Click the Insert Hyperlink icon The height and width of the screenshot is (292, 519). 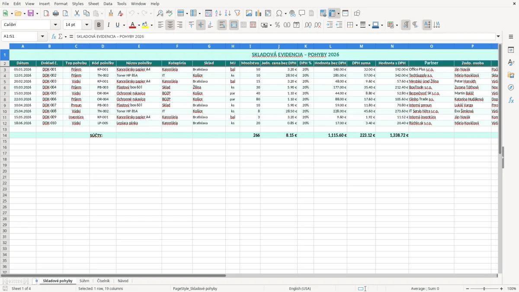point(292,13)
